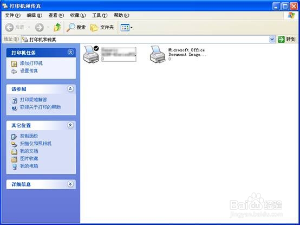This screenshot has width=300, height=225.
Task: Click the scanner and camera icon
Action: pos(14,144)
